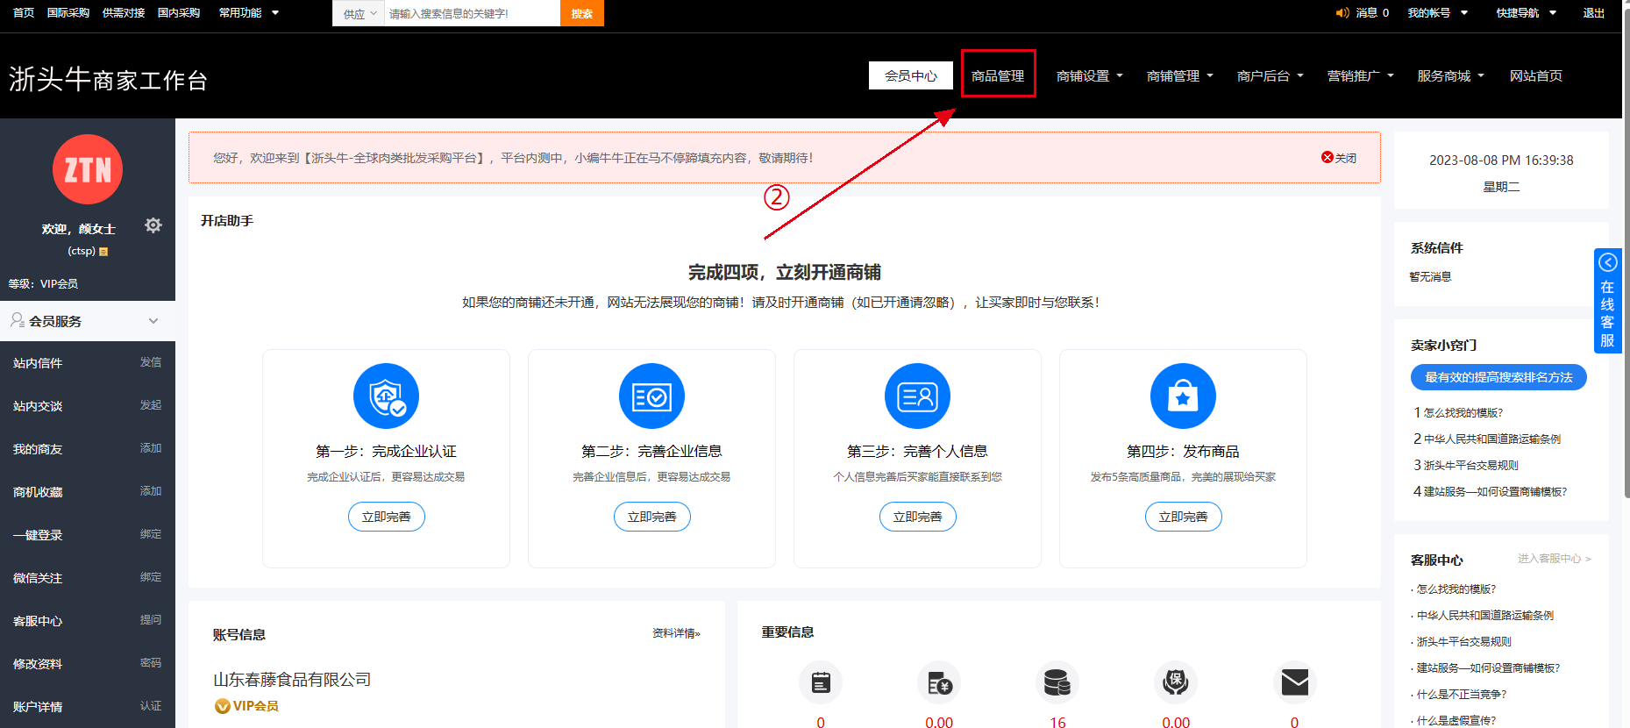This screenshot has width=1630, height=728.
Task: Click 立即完善 for enterprise certification step
Action: tap(387, 517)
